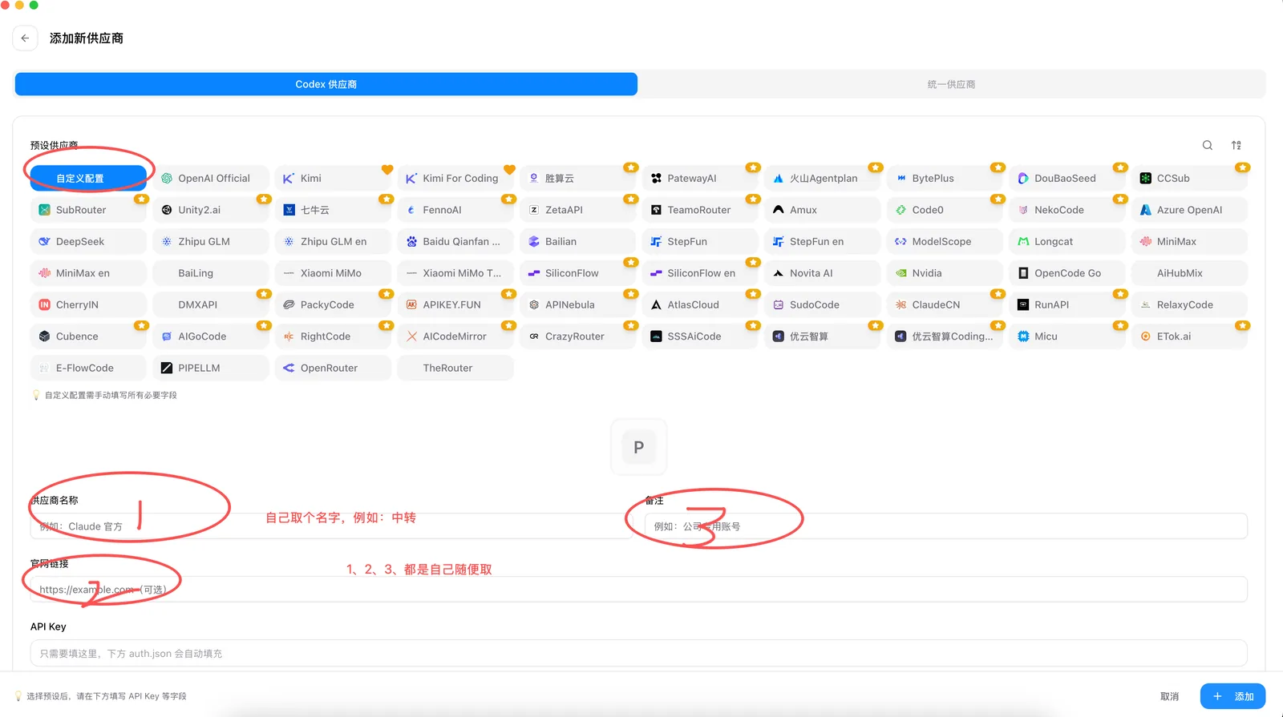Screen dimensions: 1283x717
Task: Select AiHubMix provider
Action: point(1189,273)
